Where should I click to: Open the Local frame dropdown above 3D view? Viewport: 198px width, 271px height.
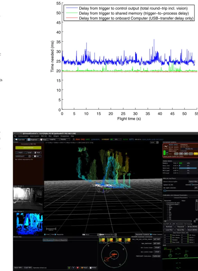(154, 142)
